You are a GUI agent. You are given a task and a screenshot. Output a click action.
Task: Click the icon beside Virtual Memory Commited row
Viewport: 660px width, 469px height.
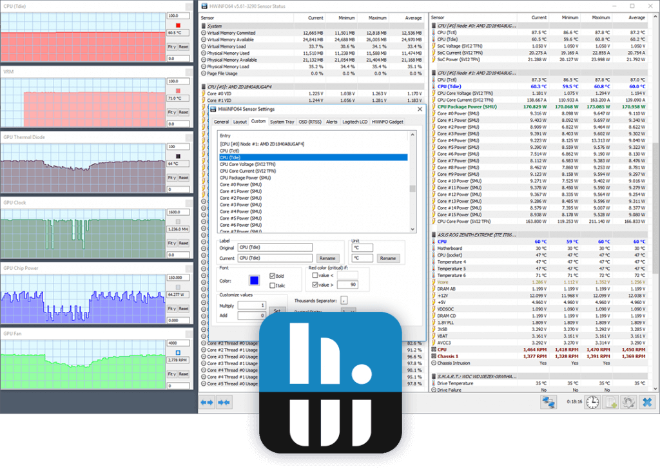[204, 33]
